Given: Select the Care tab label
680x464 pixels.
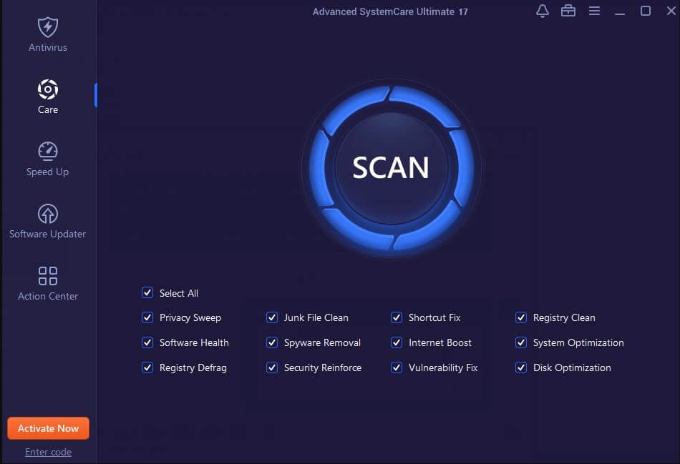Looking at the screenshot, I should [48, 109].
